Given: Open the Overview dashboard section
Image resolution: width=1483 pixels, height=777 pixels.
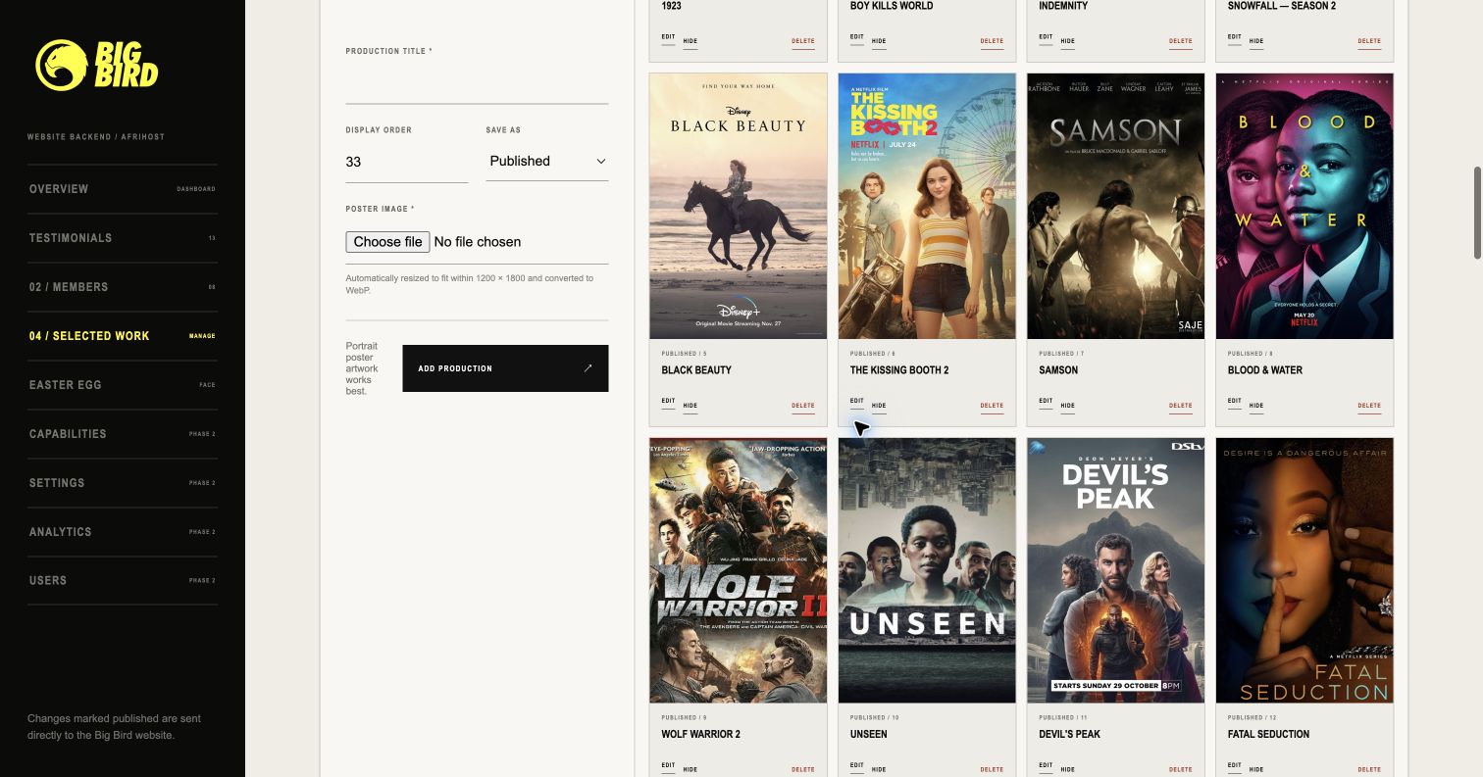Looking at the screenshot, I should tap(123, 189).
